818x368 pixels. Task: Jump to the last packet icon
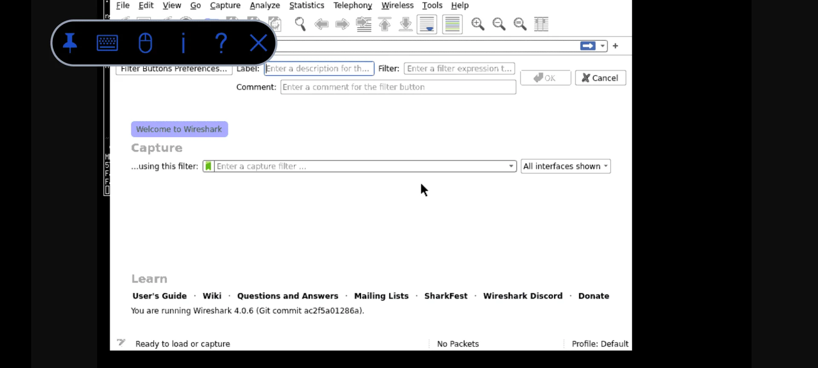click(x=406, y=24)
